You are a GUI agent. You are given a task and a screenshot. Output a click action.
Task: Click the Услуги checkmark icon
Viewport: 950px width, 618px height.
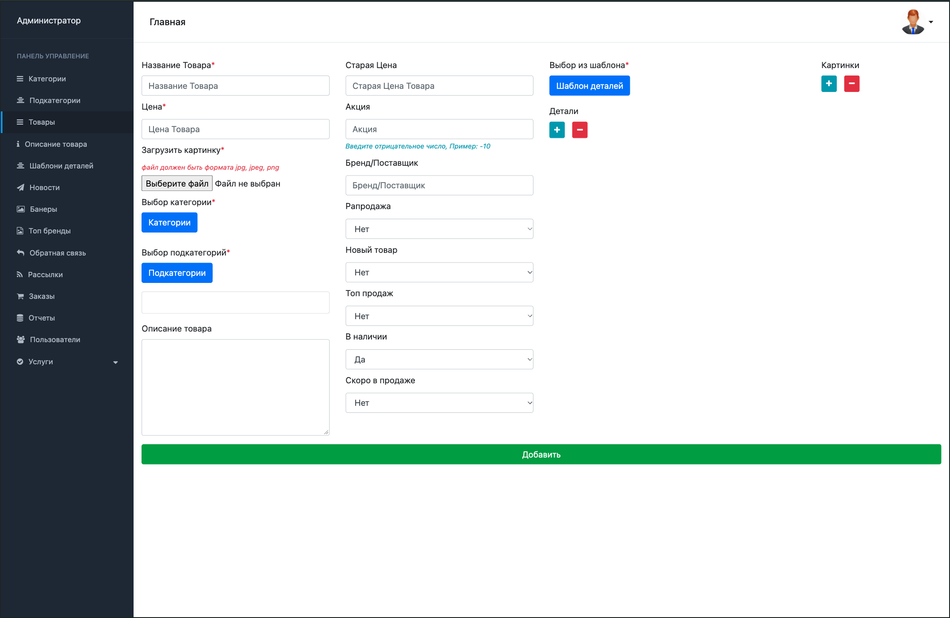pos(20,362)
